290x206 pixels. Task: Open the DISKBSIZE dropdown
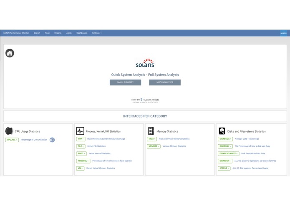[225, 139]
